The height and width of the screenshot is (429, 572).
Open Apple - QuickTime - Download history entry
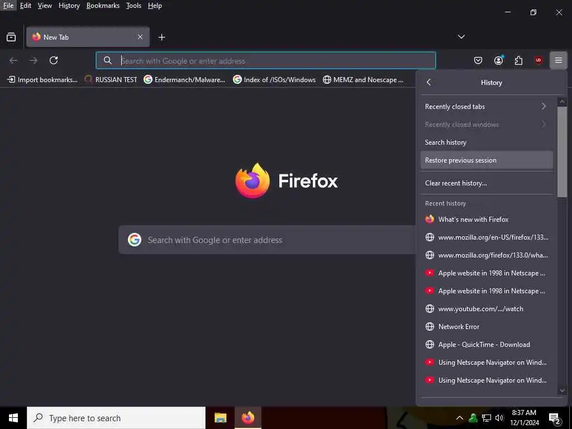click(x=487, y=344)
